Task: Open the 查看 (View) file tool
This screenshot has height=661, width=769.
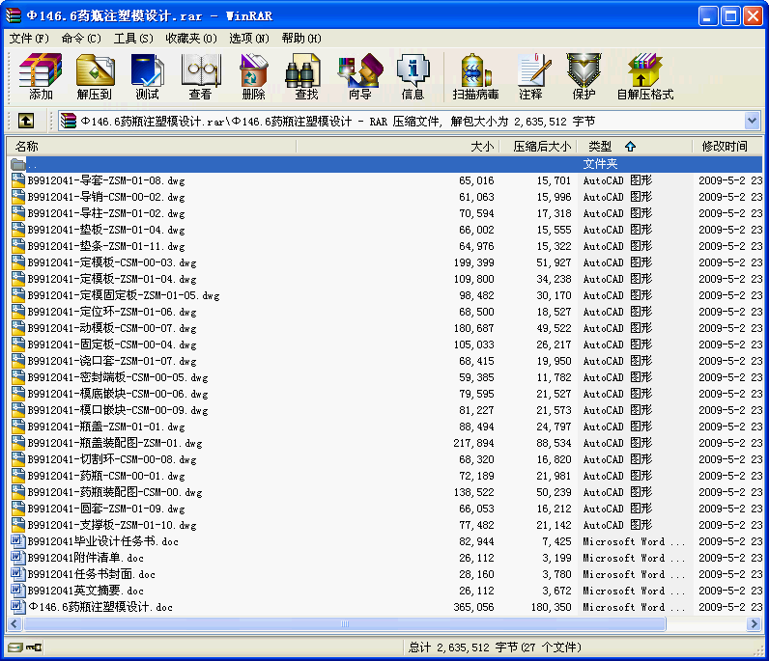Action: [200, 77]
